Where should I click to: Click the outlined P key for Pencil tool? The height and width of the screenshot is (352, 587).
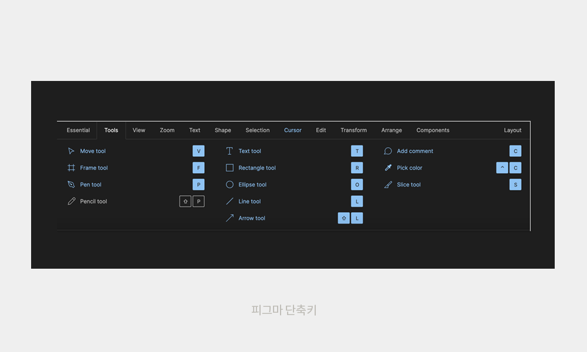point(198,201)
